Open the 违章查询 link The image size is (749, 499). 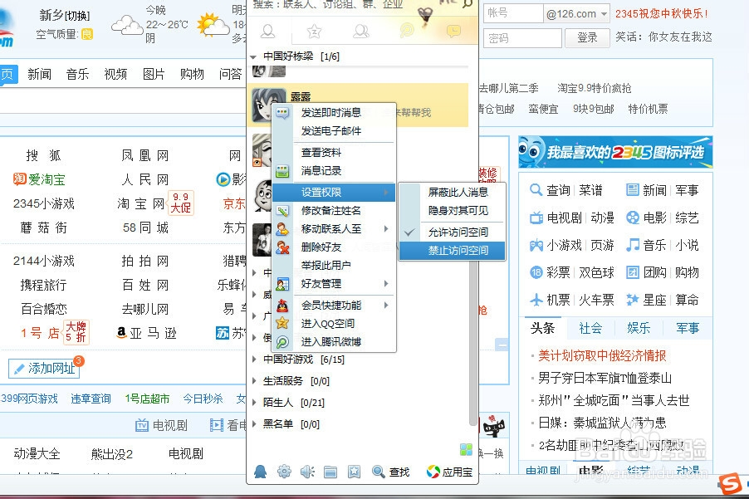(91, 399)
